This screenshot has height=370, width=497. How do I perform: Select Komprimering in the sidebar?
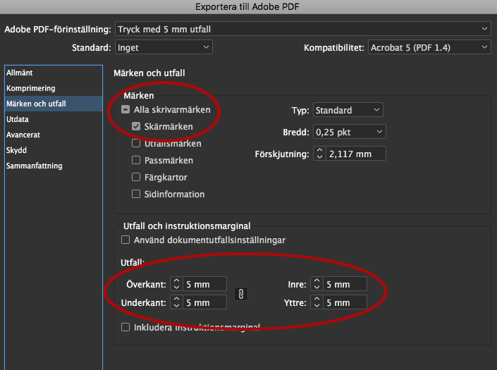coord(54,88)
